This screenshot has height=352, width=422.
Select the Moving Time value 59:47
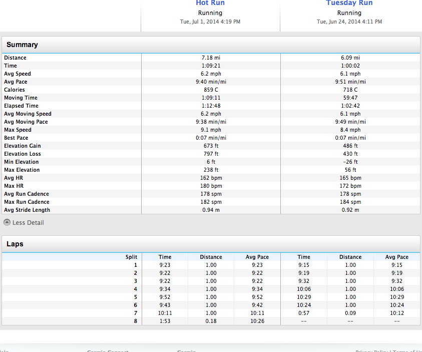(350, 98)
